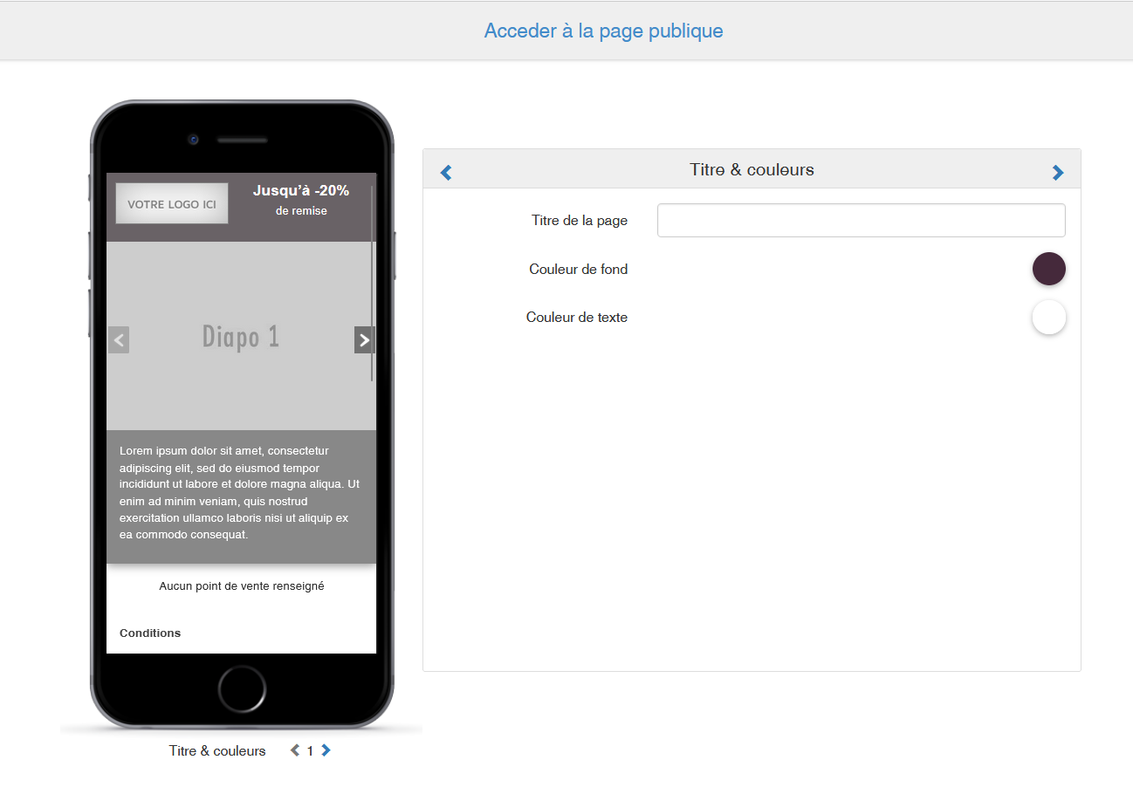Select the Conditions heading in phone preview

(150, 633)
